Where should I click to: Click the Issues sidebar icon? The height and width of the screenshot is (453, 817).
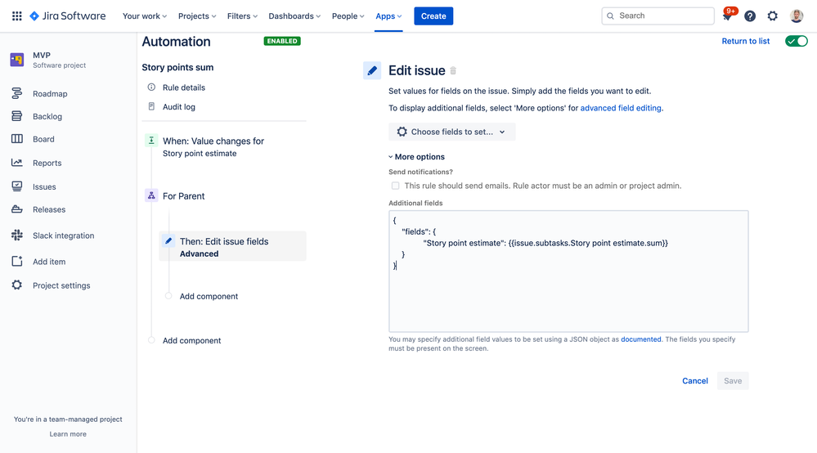pyautogui.click(x=16, y=186)
